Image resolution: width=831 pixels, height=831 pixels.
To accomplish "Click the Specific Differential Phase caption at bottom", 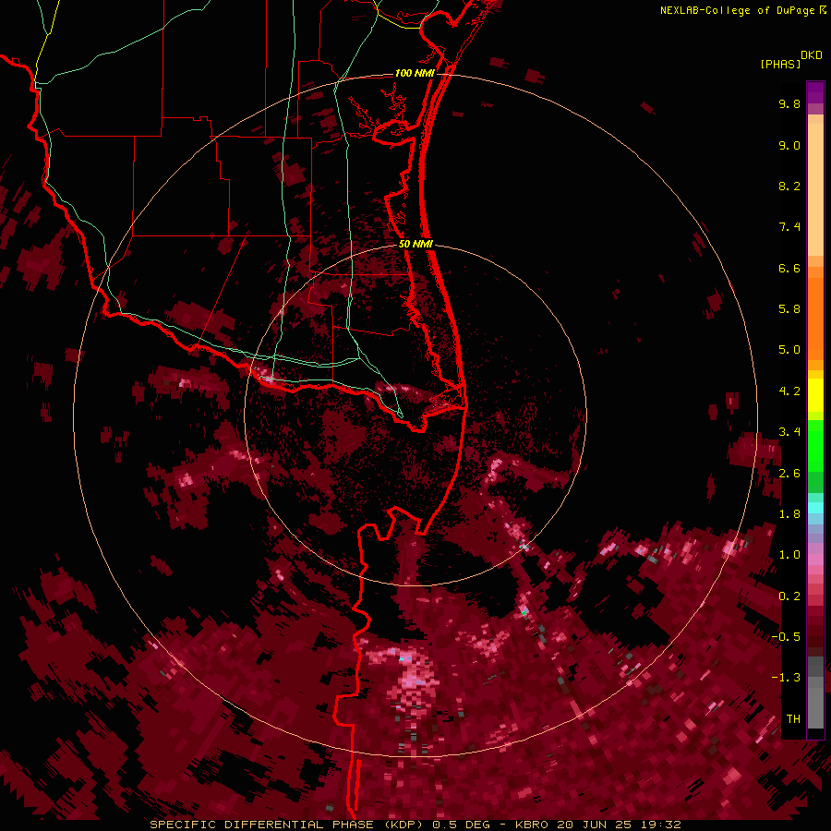I will pyautogui.click(x=415, y=825).
